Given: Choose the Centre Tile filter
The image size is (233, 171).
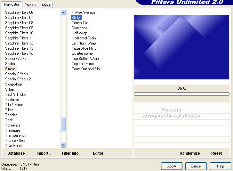Looking at the screenshot, I should [x=80, y=23].
